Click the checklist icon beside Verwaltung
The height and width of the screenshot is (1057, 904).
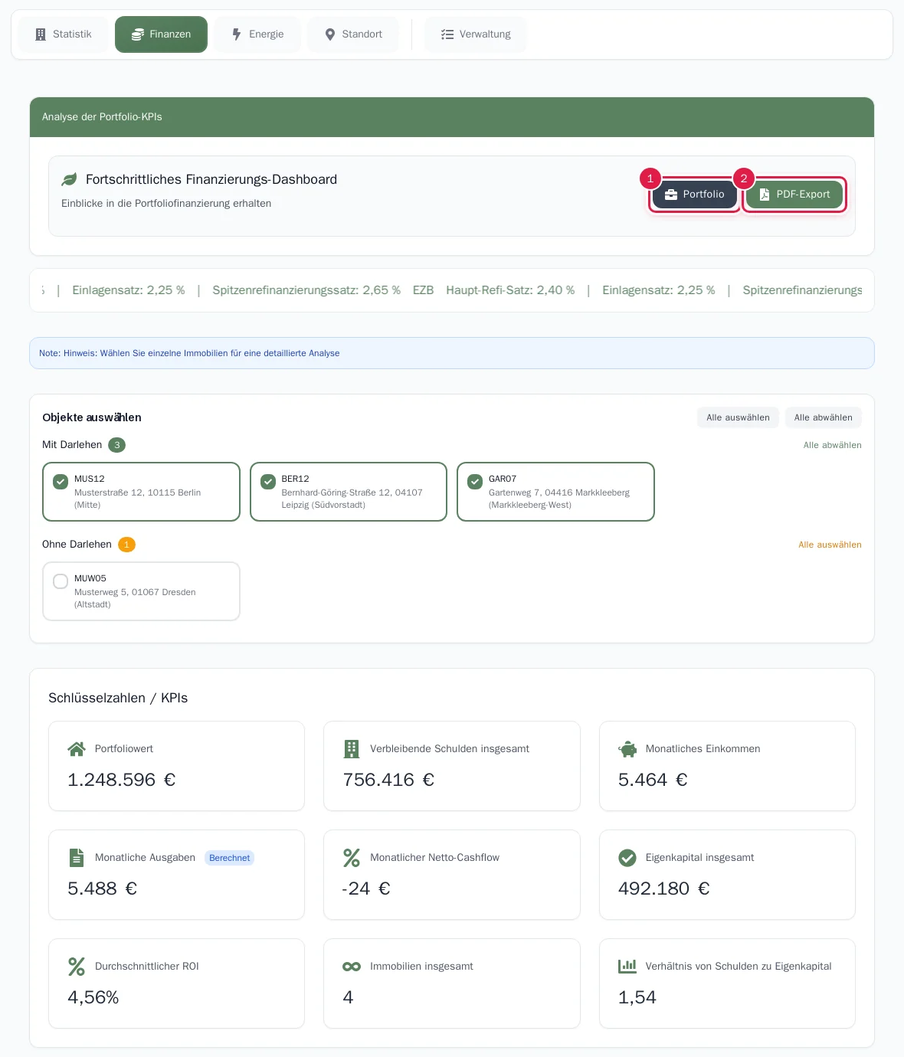click(447, 34)
